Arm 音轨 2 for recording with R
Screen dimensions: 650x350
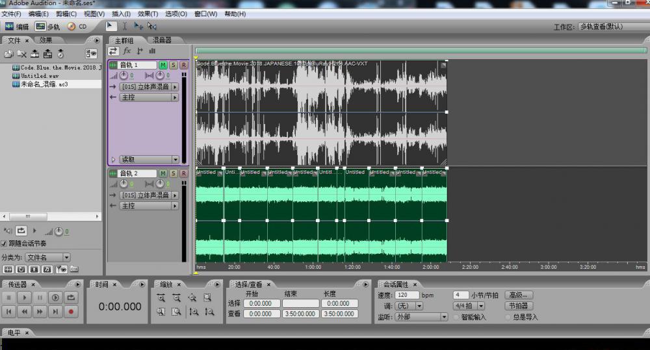pyautogui.click(x=184, y=173)
